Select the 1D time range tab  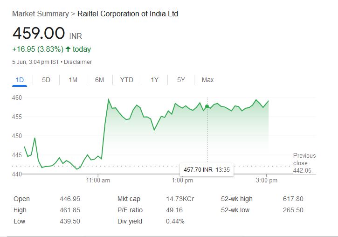point(20,80)
